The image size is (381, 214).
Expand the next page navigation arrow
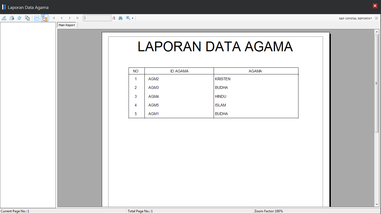click(x=69, y=18)
